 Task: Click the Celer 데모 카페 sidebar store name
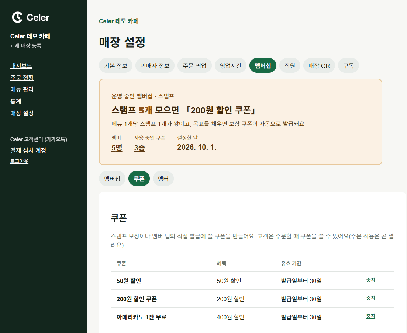tap(30, 36)
